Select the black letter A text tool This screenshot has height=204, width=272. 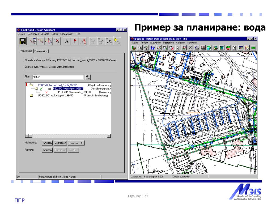(67, 41)
